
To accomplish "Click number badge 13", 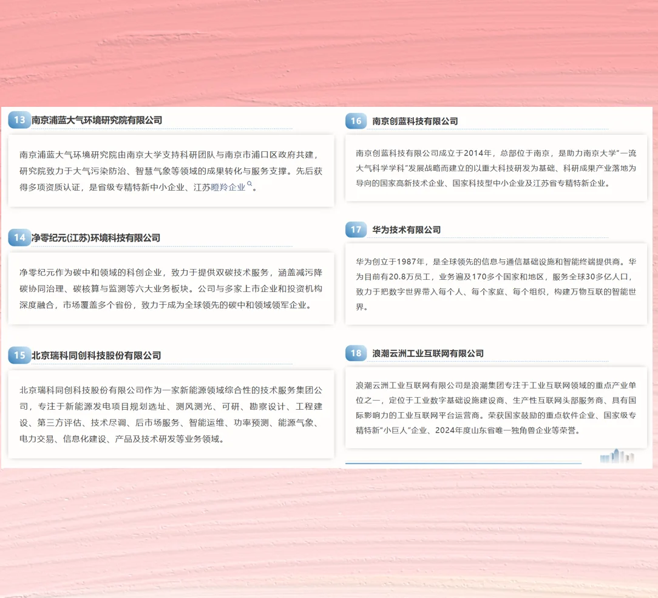I will coord(19,120).
